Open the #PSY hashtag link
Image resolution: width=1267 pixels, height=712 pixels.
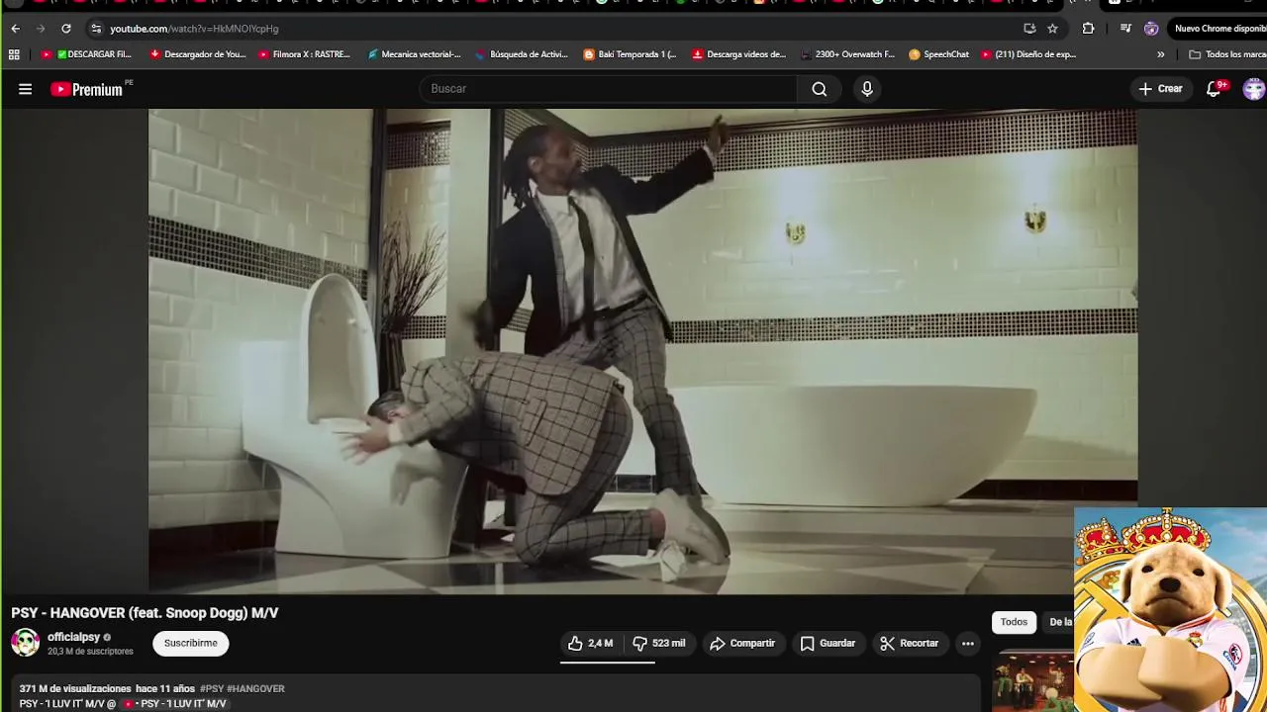[212, 688]
